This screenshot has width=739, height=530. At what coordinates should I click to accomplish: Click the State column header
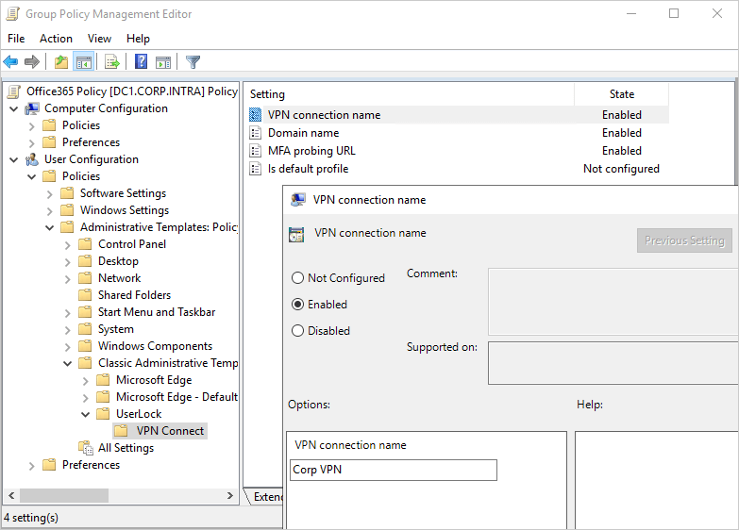pyautogui.click(x=621, y=94)
